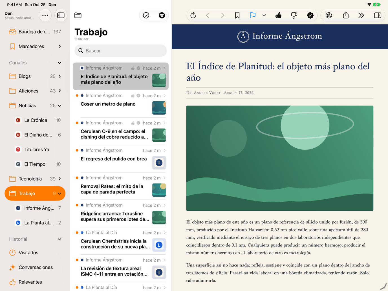Screen dimensions: 388x291
Task: Collapse the Noticias folder
Action: [x=59, y=105]
